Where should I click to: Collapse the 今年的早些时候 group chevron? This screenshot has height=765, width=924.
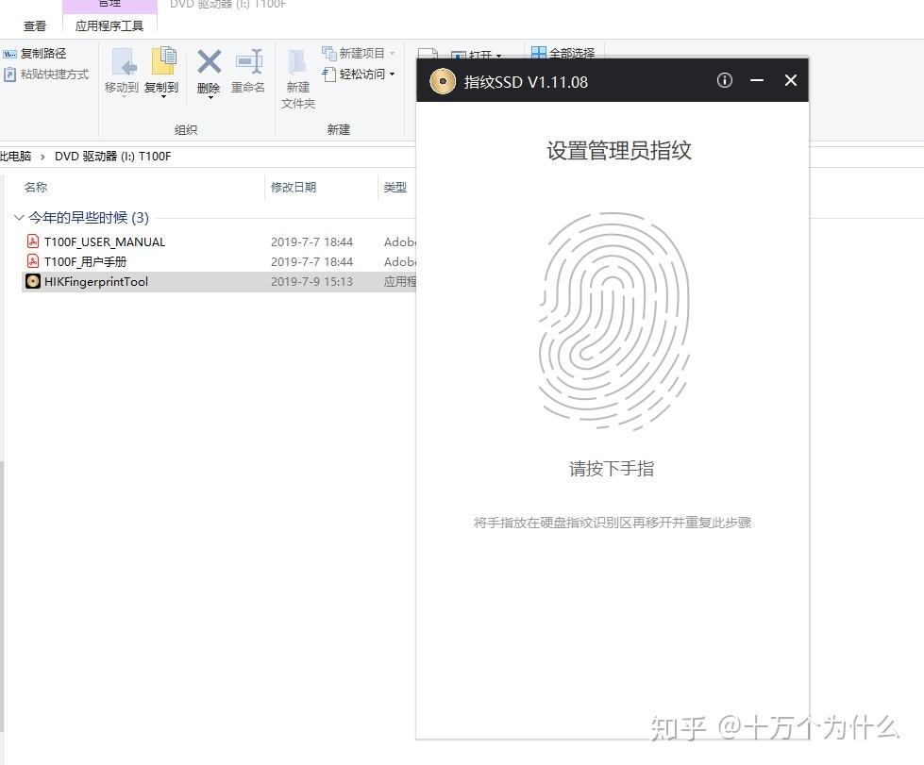[18, 218]
